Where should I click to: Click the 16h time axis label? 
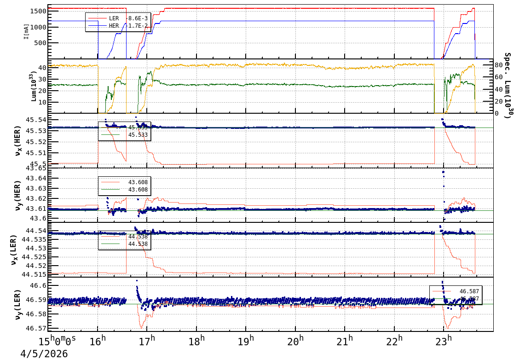tap(98, 341)
